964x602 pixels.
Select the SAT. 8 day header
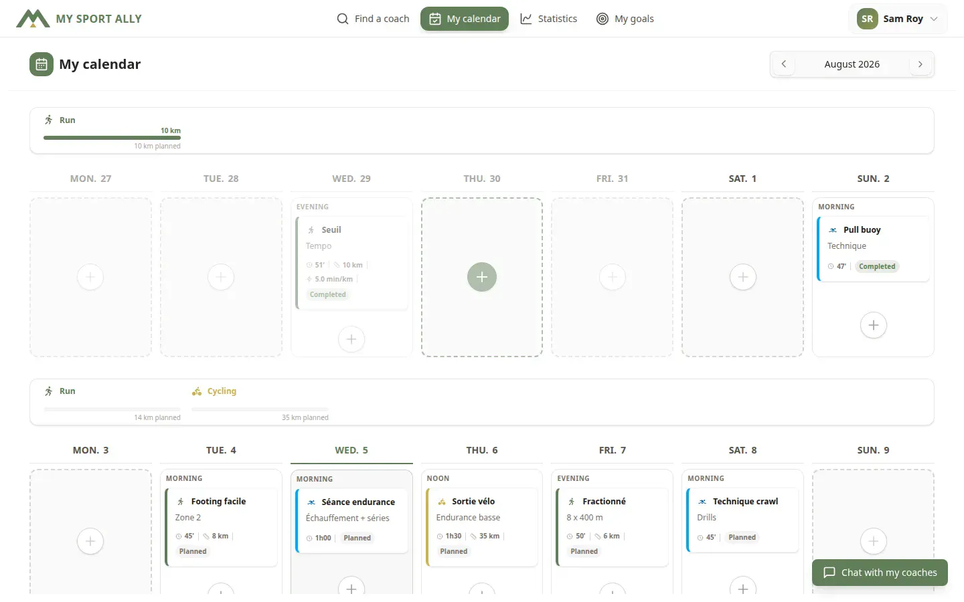point(743,450)
